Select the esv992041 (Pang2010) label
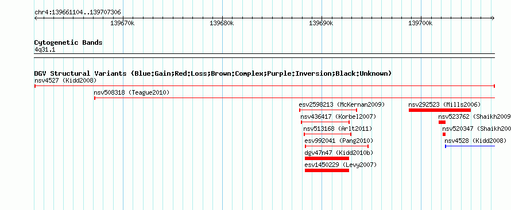This screenshot has width=511, height=210. 339,141
